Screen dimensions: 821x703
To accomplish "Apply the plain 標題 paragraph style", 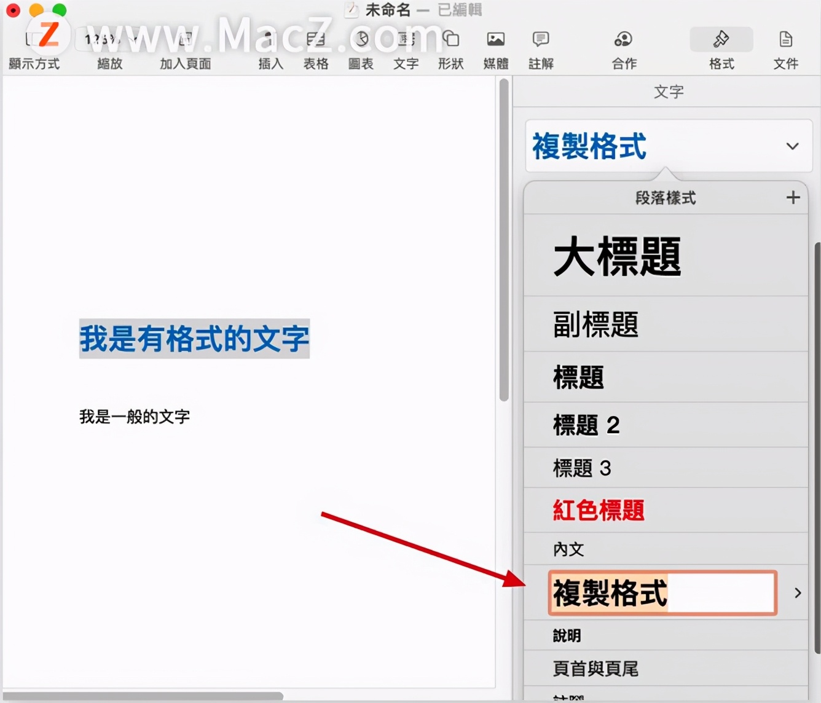I will point(666,377).
